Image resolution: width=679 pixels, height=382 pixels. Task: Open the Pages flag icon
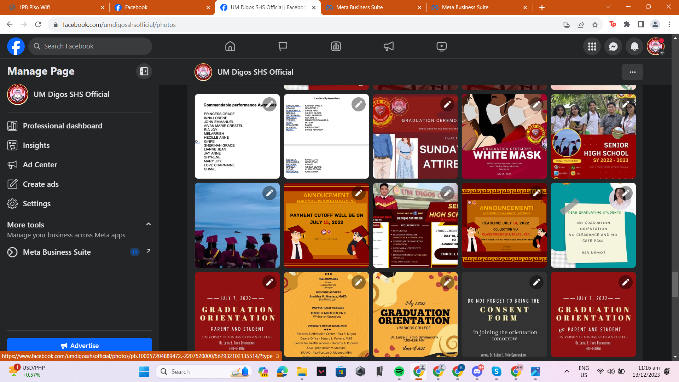pos(283,46)
